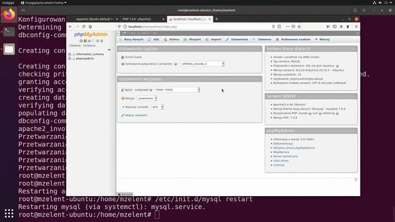
Task: Click help icon after mysqli extension
Action: [x=310, y=113]
